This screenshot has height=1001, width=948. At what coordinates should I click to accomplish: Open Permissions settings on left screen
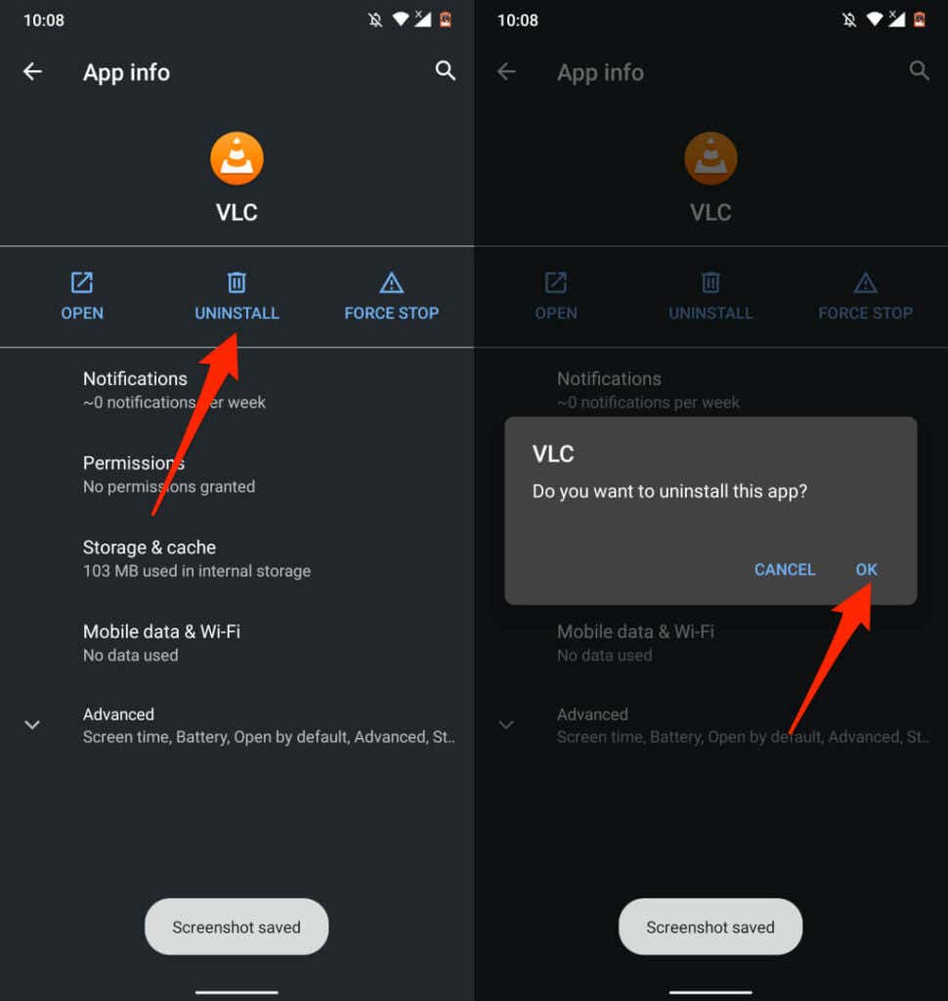[x=237, y=474]
